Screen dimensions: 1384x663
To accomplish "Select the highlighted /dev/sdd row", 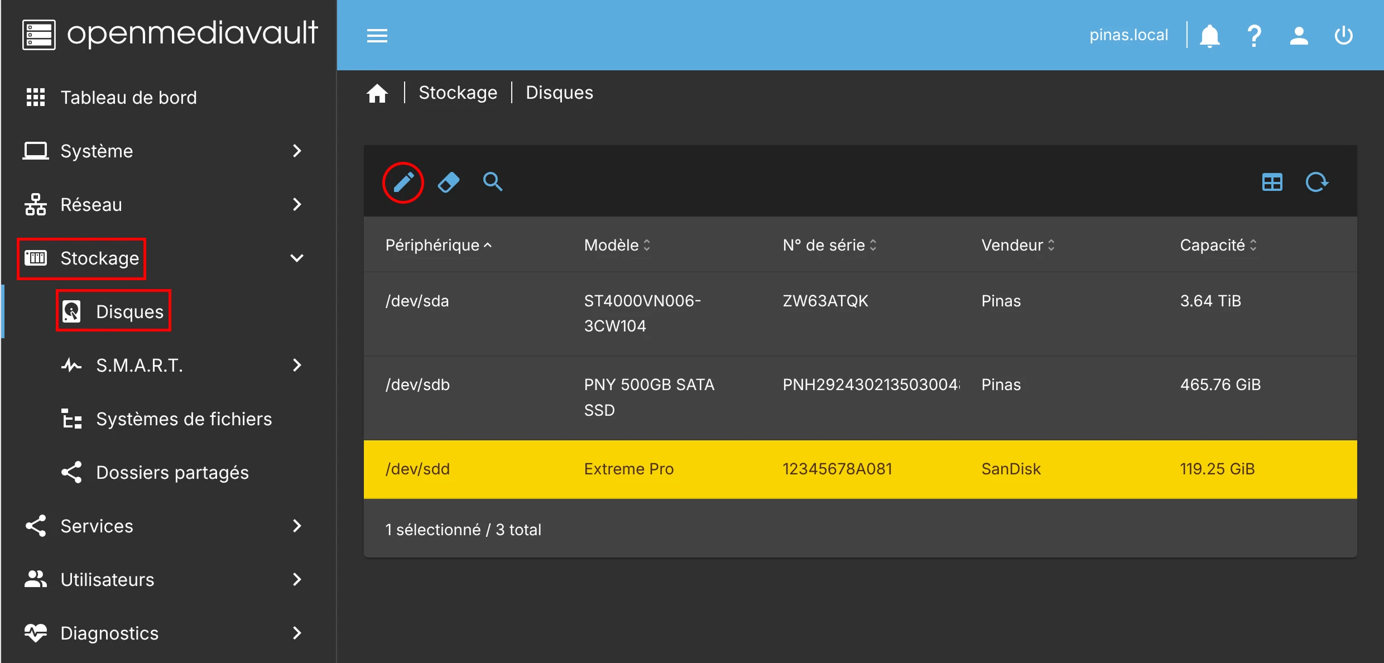I will (860, 469).
